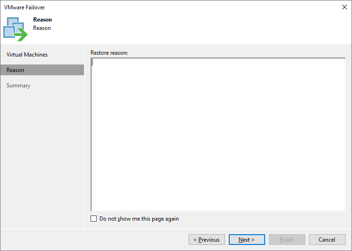Open the Summary step in the sidebar
Viewport: 352px width, 251px height.
point(19,86)
